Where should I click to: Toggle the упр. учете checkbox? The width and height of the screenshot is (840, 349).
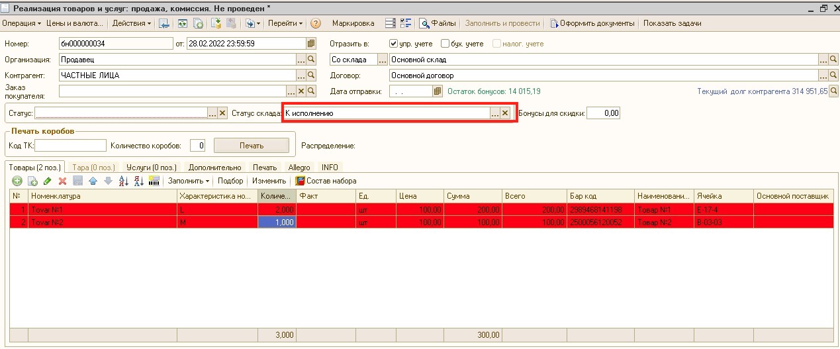[393, 44]
